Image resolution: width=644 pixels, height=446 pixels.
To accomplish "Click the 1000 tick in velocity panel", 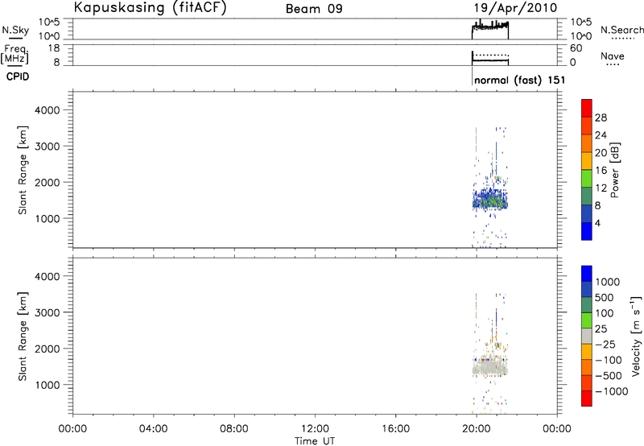I will click(x=47, y=385).
